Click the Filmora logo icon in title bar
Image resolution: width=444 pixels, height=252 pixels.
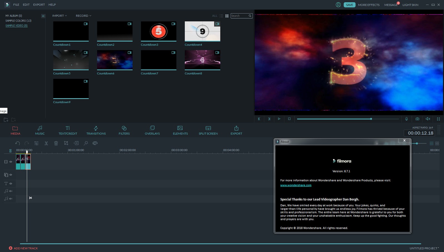tap(7, 5)
